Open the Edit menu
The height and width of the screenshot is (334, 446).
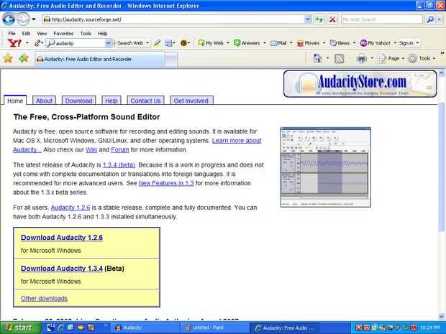click(x=26, y=33)
